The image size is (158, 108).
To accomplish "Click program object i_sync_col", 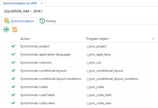I will (x=94, y=63).
